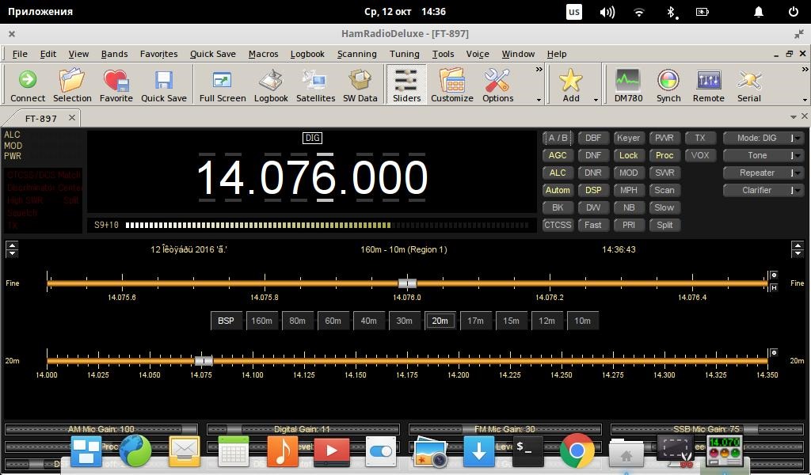
Task: Toggle the DSP button
Action: [x=592, y=190]
